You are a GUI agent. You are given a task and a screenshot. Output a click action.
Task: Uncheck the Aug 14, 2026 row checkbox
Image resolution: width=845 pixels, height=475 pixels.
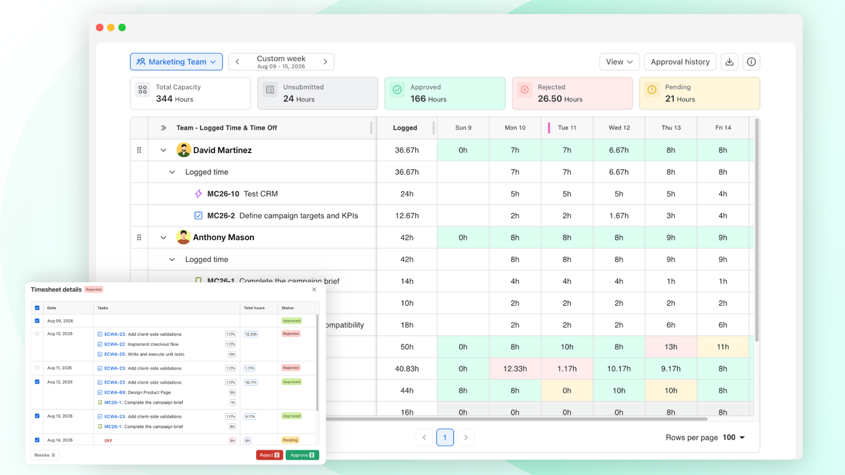coord(37,440)
